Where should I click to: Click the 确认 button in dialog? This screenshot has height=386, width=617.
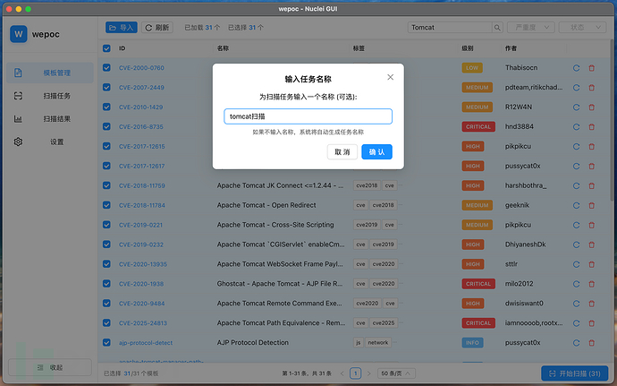[376, 152]
